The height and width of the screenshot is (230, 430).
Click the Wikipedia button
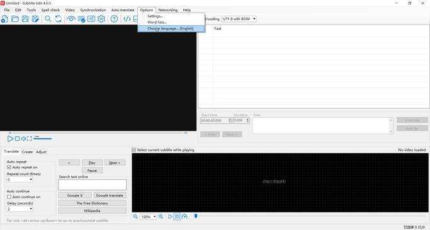pyautogui.click(x=92, y=211)
